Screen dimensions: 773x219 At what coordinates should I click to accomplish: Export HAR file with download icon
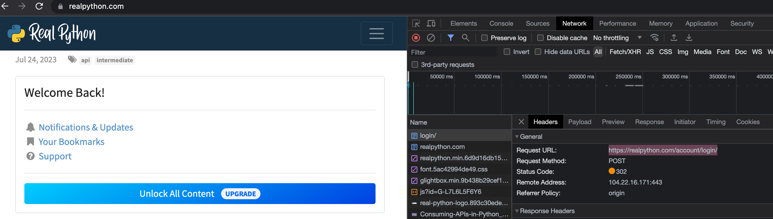point(689,38)
